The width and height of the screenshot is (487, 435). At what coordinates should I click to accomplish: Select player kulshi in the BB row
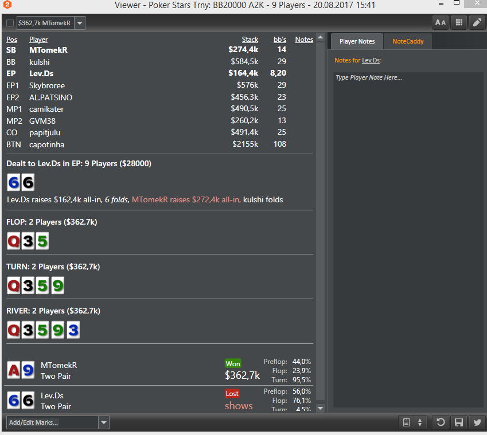(x=40, y=62)
